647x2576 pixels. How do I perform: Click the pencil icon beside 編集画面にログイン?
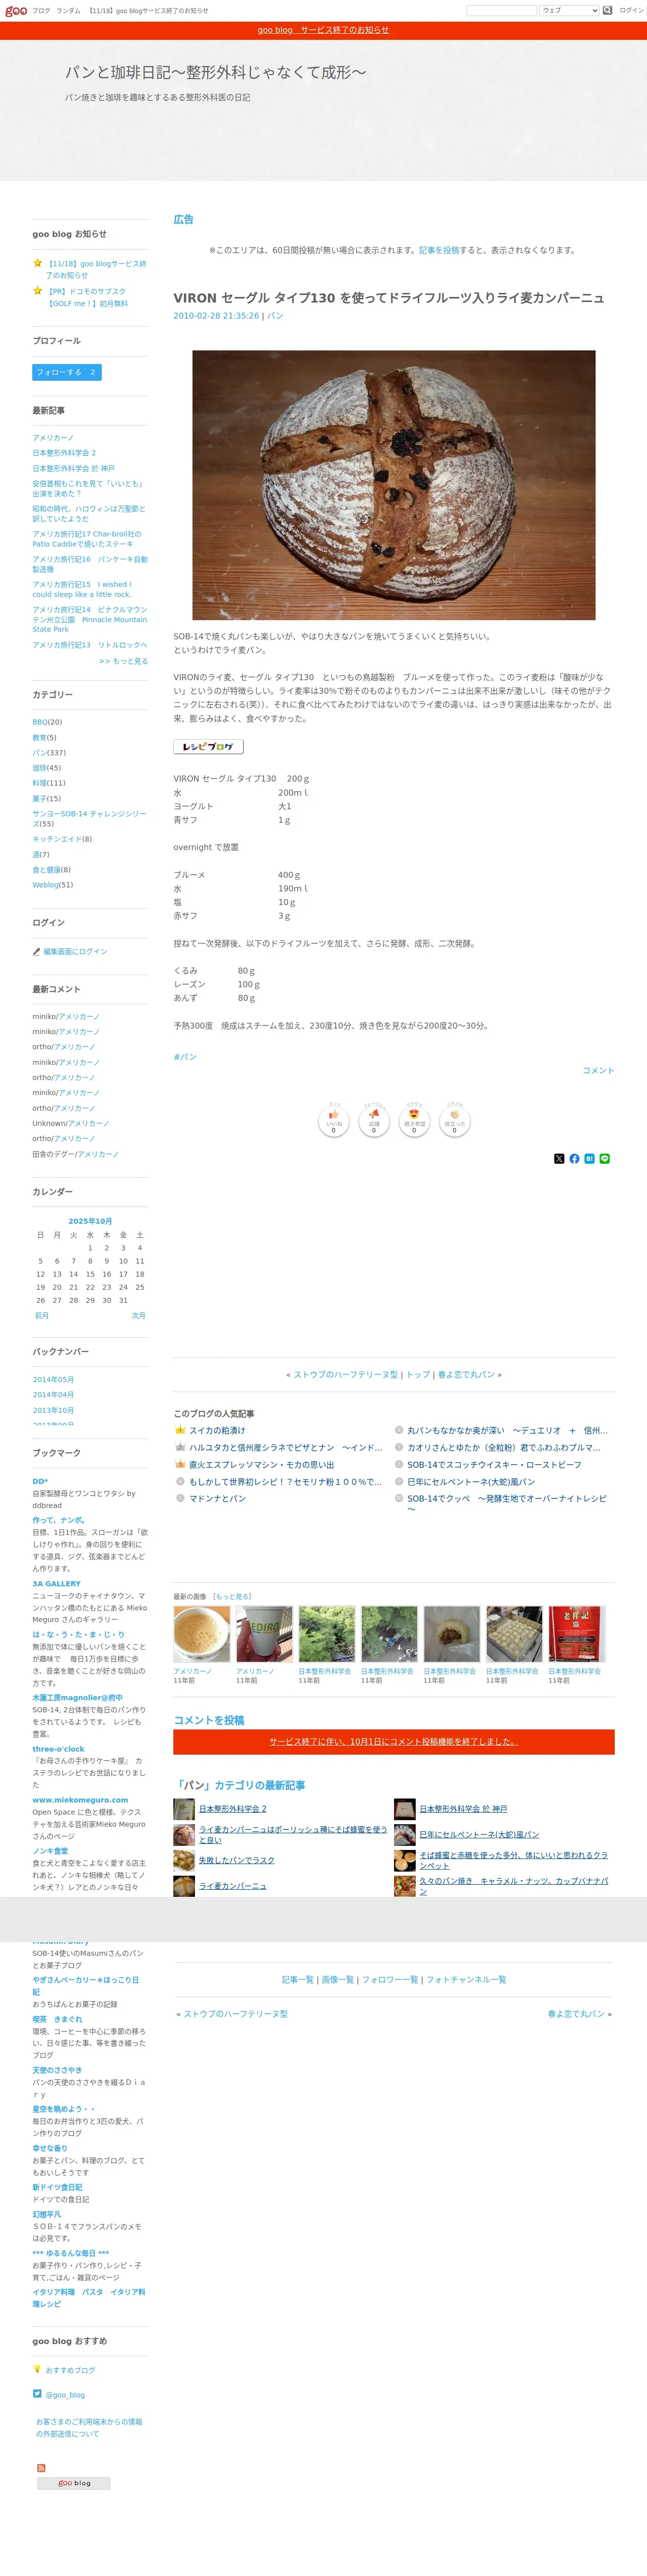click(x=36, y=952)
